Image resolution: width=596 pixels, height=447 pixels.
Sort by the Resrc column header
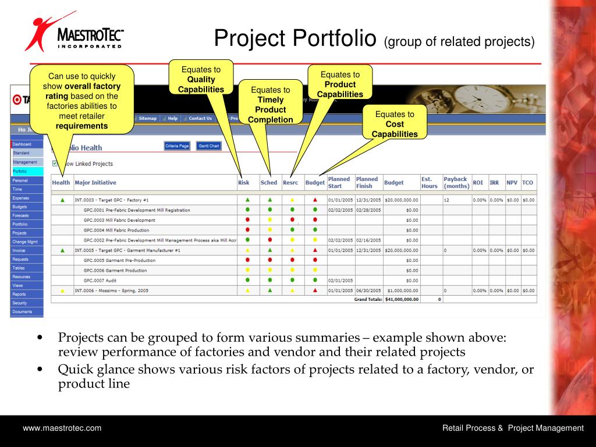pos(290,182)
